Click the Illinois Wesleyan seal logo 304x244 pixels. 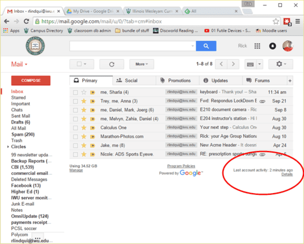[x=35, y=46]
